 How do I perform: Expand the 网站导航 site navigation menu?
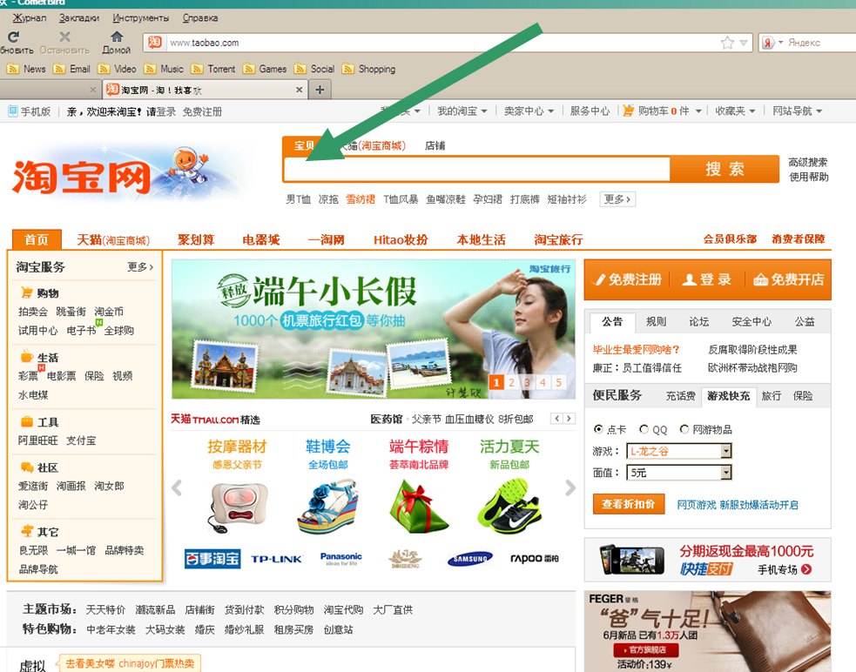797,111
